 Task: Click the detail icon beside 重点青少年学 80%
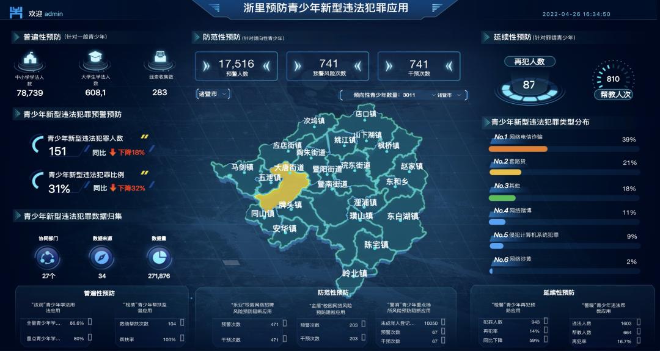tap(90, 338)
